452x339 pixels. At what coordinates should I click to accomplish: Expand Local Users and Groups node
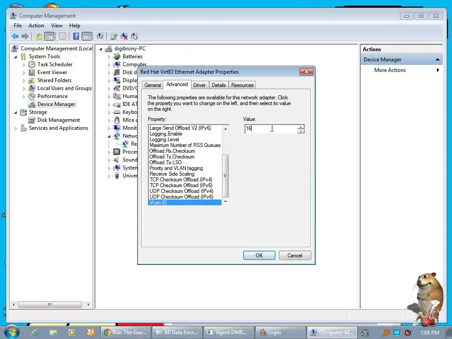coord(24,88)
